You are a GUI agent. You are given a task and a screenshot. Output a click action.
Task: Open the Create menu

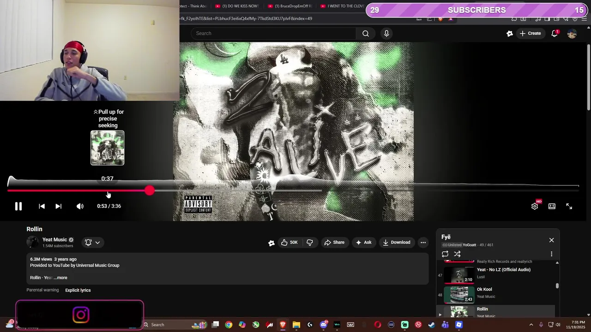point(530,33)
